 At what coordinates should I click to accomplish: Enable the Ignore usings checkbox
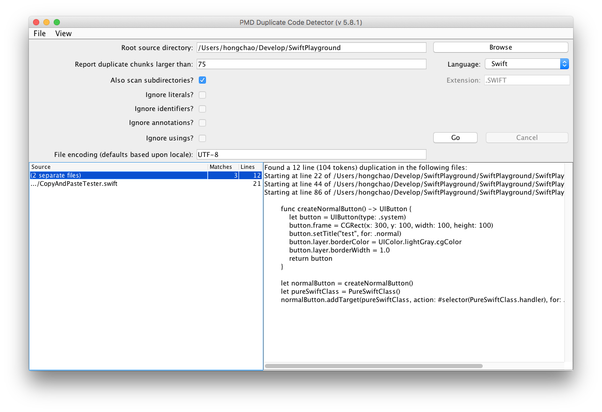coord(202,138)
